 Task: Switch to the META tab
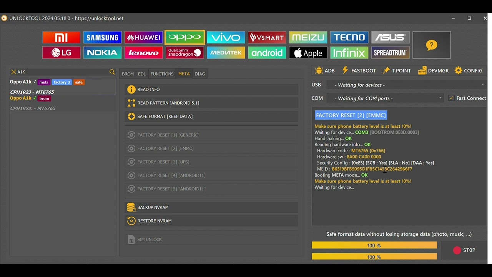coord(184,74)
